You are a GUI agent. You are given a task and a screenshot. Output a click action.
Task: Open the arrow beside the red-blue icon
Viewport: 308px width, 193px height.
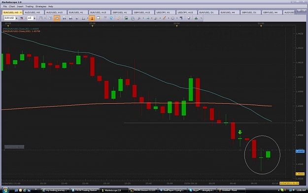(26, 18)
